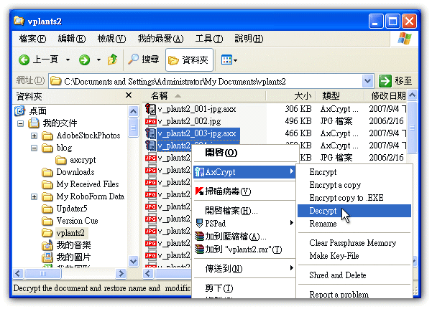Choose 開啟檔案(H)... in context menu
The height and width of the screenshot is (309, 432).
click(x=244, y=211)
